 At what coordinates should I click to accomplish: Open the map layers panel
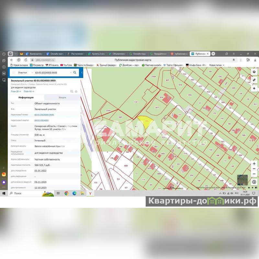pyautogui.click(x=254, y=72)
